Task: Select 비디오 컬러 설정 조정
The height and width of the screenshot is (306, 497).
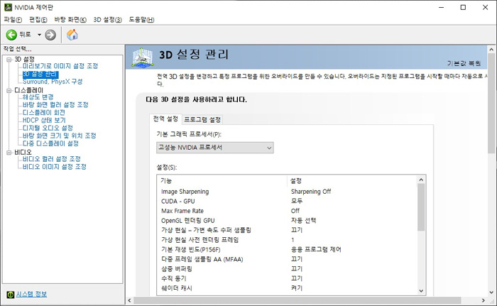Action: click(x=52, y=159)
